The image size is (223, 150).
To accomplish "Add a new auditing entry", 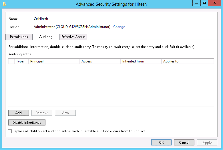I will pos(19,113).
